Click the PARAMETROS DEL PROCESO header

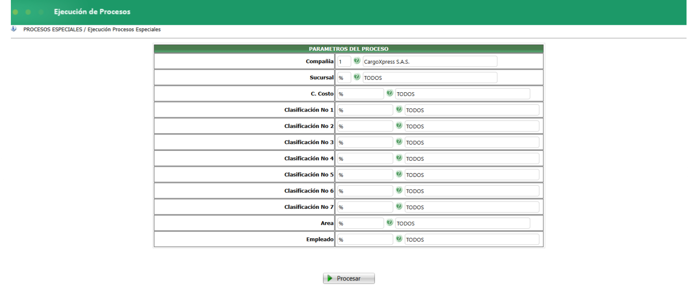coord(348,49)
